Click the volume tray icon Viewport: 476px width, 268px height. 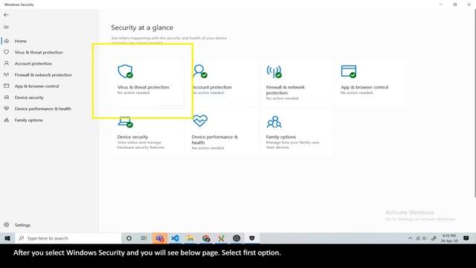click(425, 238)
